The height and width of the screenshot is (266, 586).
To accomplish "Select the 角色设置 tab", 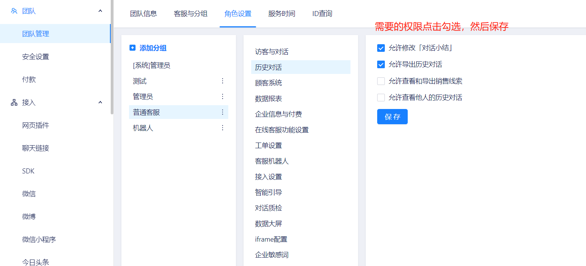I will (238, 14).
